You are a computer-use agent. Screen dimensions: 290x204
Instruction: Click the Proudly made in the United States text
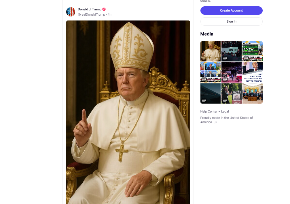click(226, 120)
